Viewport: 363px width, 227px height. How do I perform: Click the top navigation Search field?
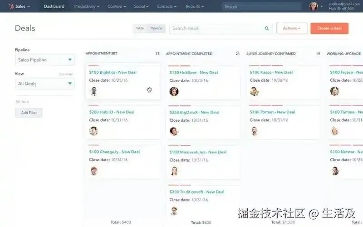point(262,6)
